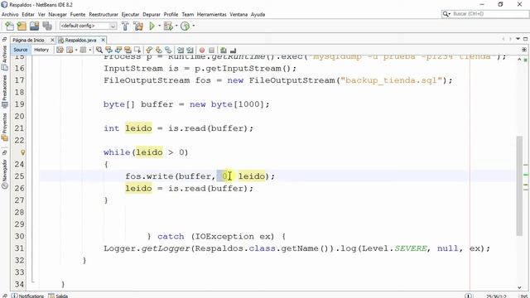Click Find Next Occurrence icon
The width and height of the screenshot is (530, 298).
118,50
